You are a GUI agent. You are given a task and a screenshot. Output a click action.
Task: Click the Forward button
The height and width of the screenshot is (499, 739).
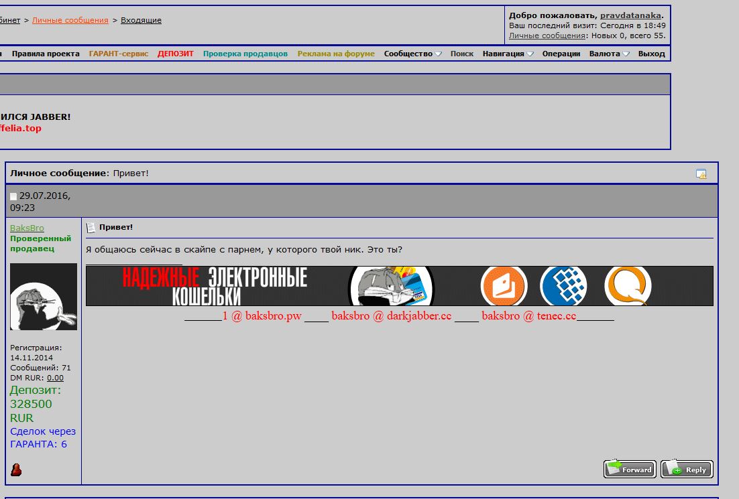tap(630, 469)
